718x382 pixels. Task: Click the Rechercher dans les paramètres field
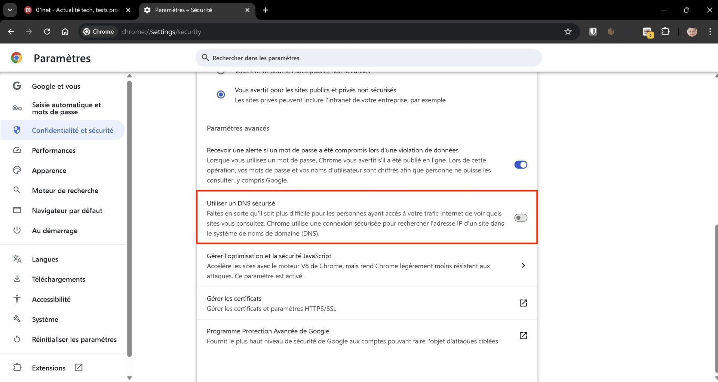[368, 58]
